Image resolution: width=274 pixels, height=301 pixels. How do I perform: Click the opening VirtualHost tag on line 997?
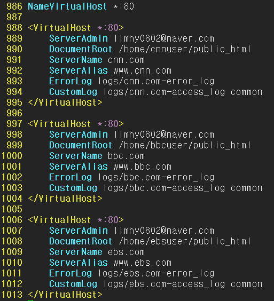[x=75, y=124]
